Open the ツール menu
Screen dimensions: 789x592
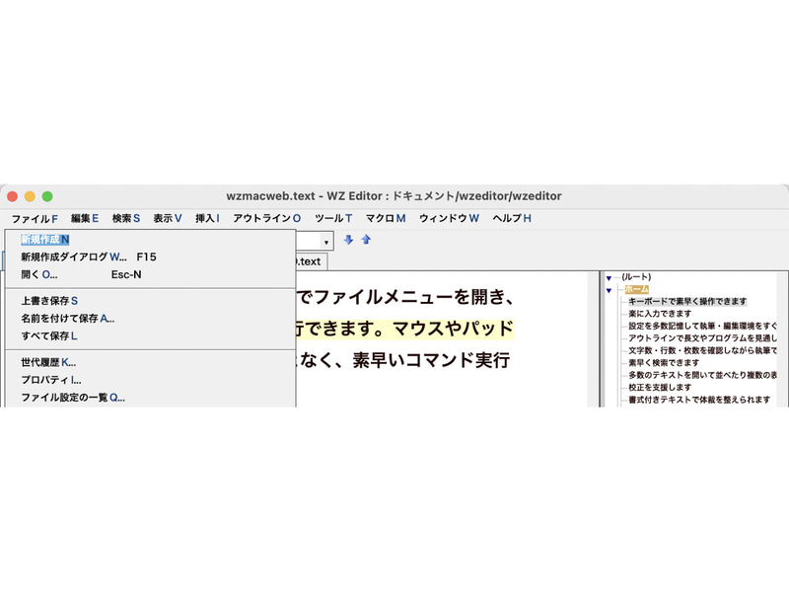pyautogui.click(x=333, y=218)
